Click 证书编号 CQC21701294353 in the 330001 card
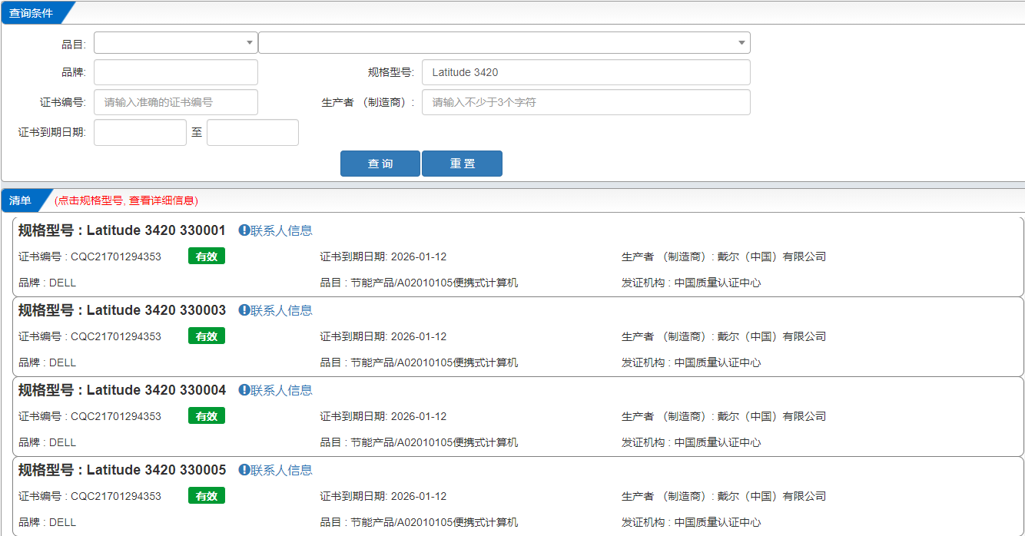This screenshot has width=1025, height=536. tap(90, 256)
